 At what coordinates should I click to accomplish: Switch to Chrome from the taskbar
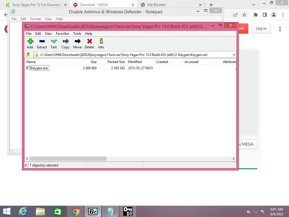tap(75, 211)
